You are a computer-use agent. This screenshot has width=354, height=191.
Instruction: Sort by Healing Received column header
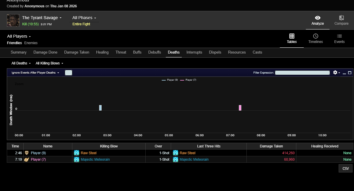(325, 146)
